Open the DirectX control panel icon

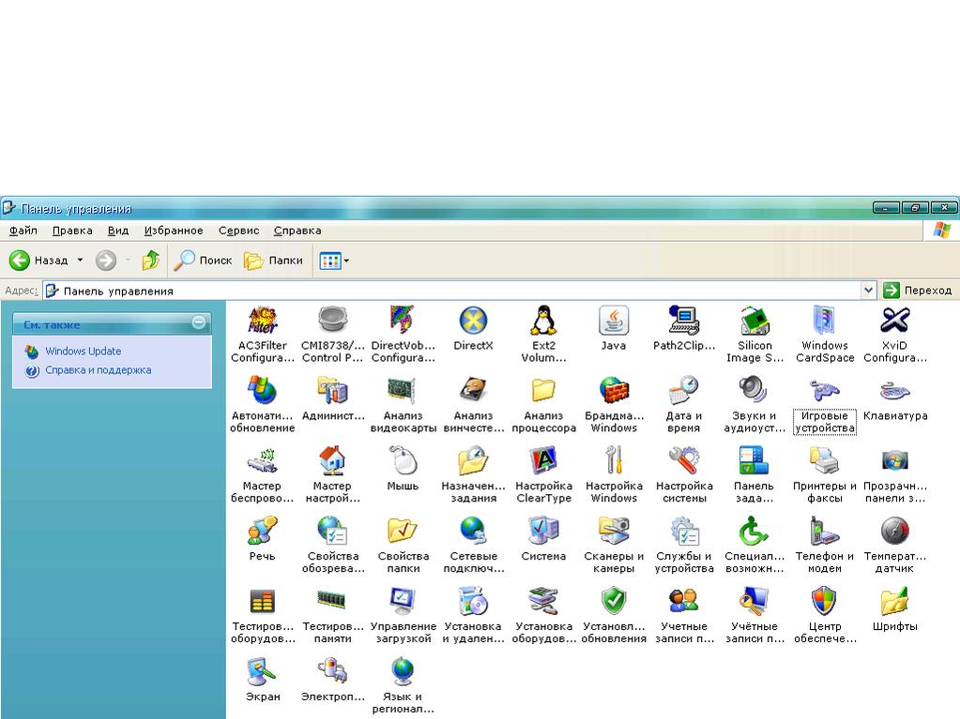(x=473, y=322)
